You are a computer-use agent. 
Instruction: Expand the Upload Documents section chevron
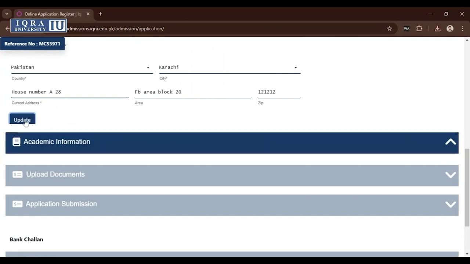(x=451, y=175)
